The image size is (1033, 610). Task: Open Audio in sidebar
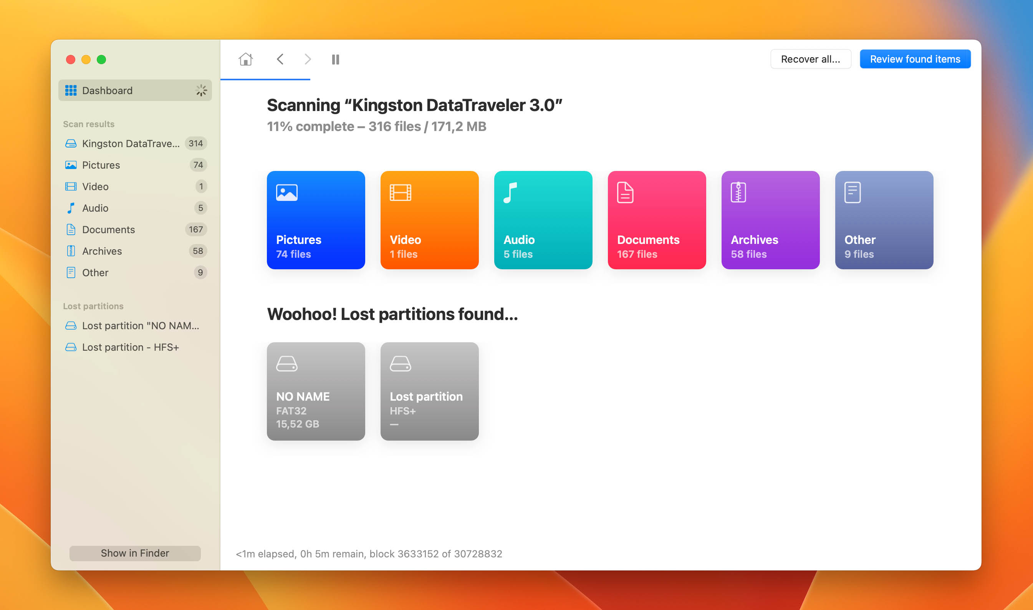(x=135, y=208)
